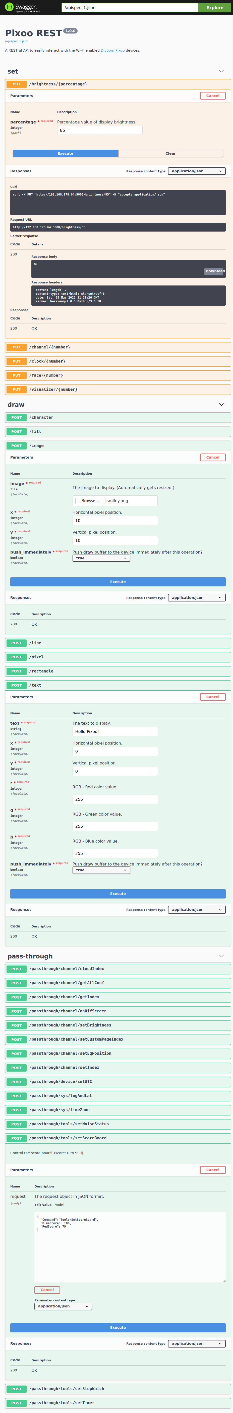
Task: Click the percentage field showing 85
Action: pos(99,130)
